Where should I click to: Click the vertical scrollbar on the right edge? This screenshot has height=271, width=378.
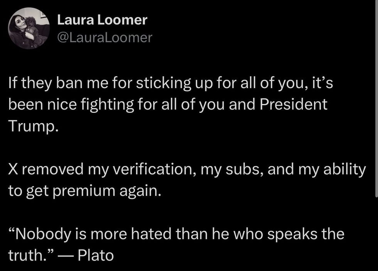pyautogui.click(x=377, y=99)
